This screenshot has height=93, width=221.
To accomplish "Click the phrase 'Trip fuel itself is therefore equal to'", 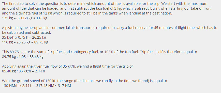I will [168, 52].
